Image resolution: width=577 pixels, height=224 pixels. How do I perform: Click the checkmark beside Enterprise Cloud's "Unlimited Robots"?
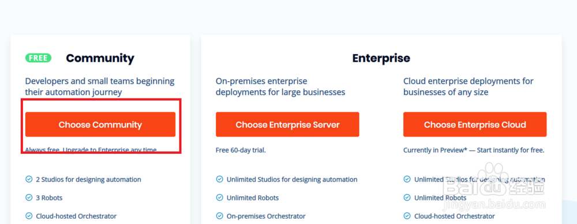point(407,198)
